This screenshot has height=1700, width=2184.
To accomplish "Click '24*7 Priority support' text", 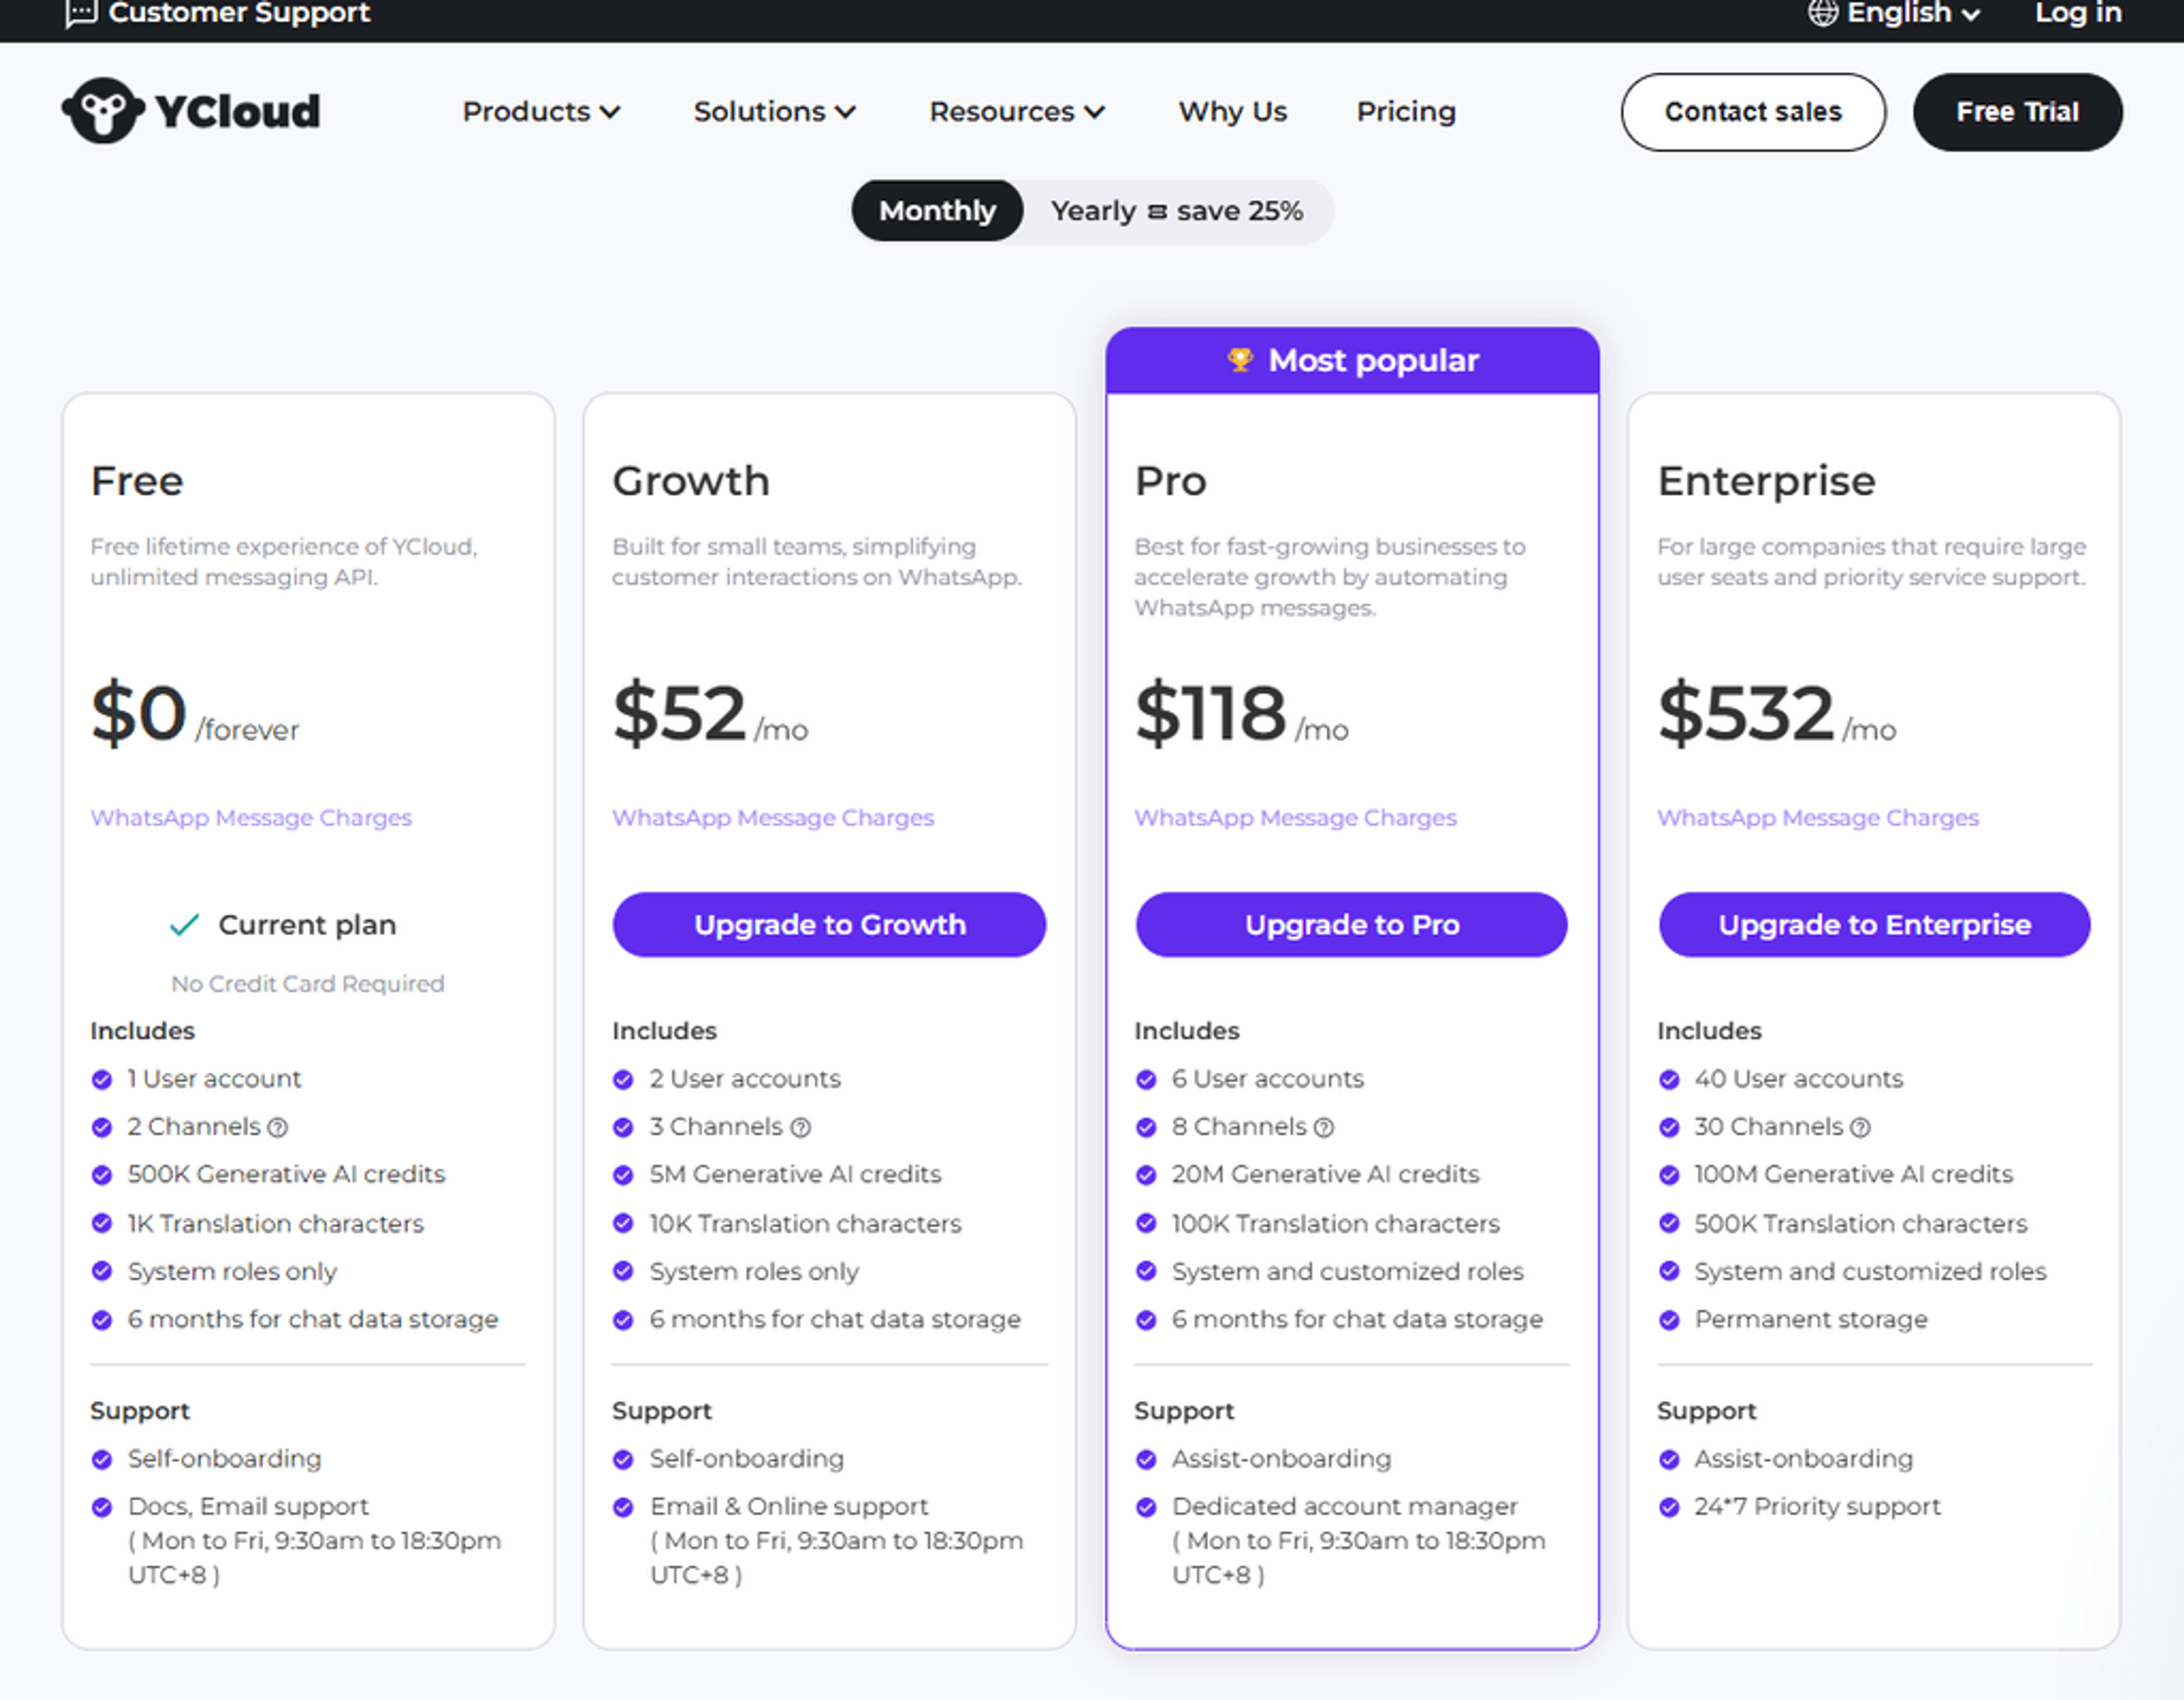I will [x=1817, y=1507].
